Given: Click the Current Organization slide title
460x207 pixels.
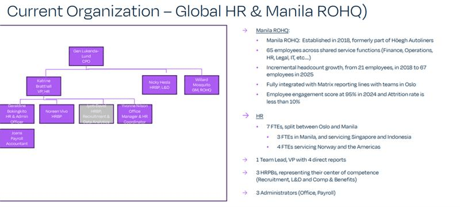Looking at the screenshot, I should 187,11.
